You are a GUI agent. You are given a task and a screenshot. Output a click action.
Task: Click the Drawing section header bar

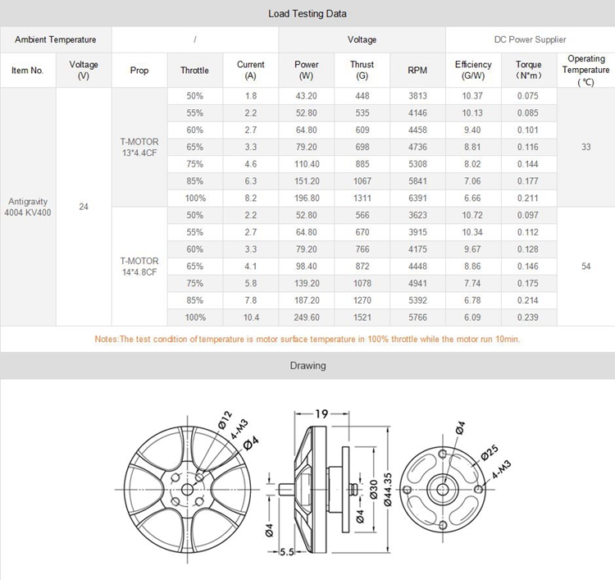pyautogui.click(x=307, y=365)
